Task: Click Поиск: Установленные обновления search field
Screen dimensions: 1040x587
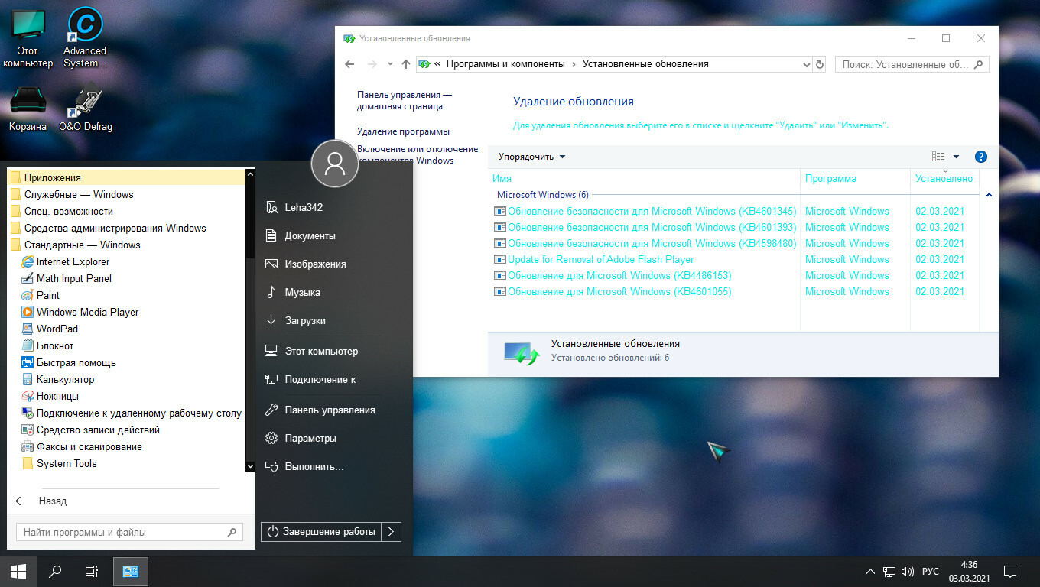Action: [x=912, y=64]
